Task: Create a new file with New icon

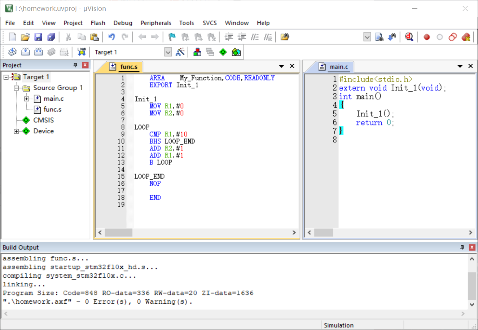Action: point(13,37)
